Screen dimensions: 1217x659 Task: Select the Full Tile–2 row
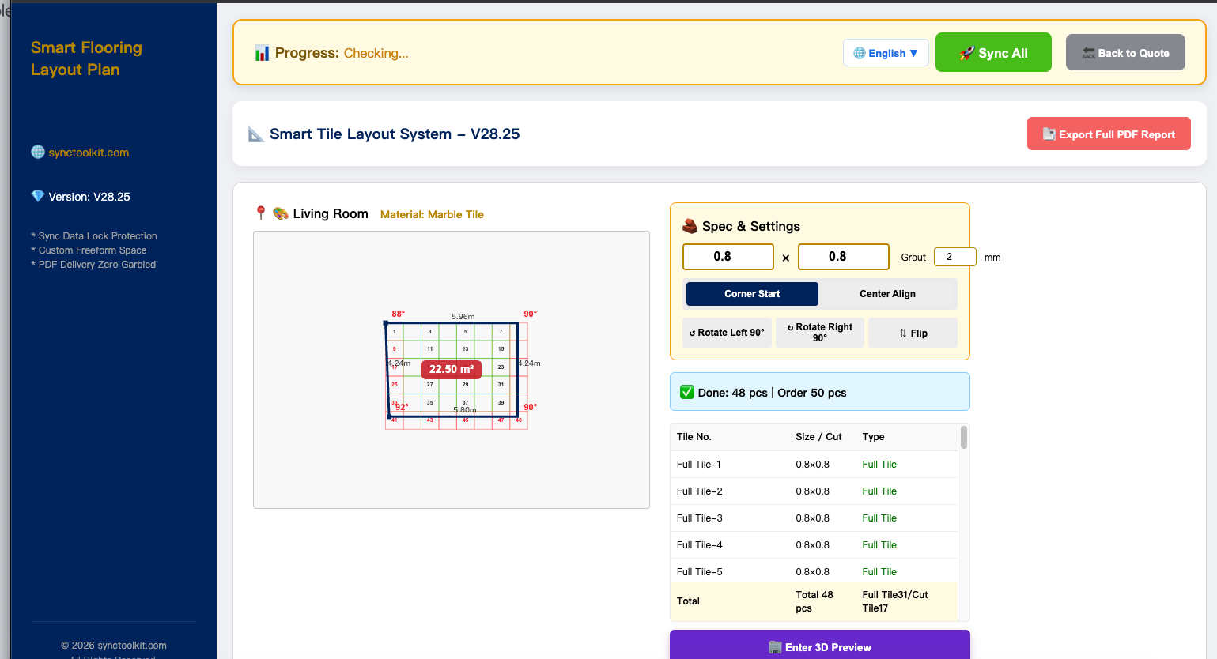point(814,491)
